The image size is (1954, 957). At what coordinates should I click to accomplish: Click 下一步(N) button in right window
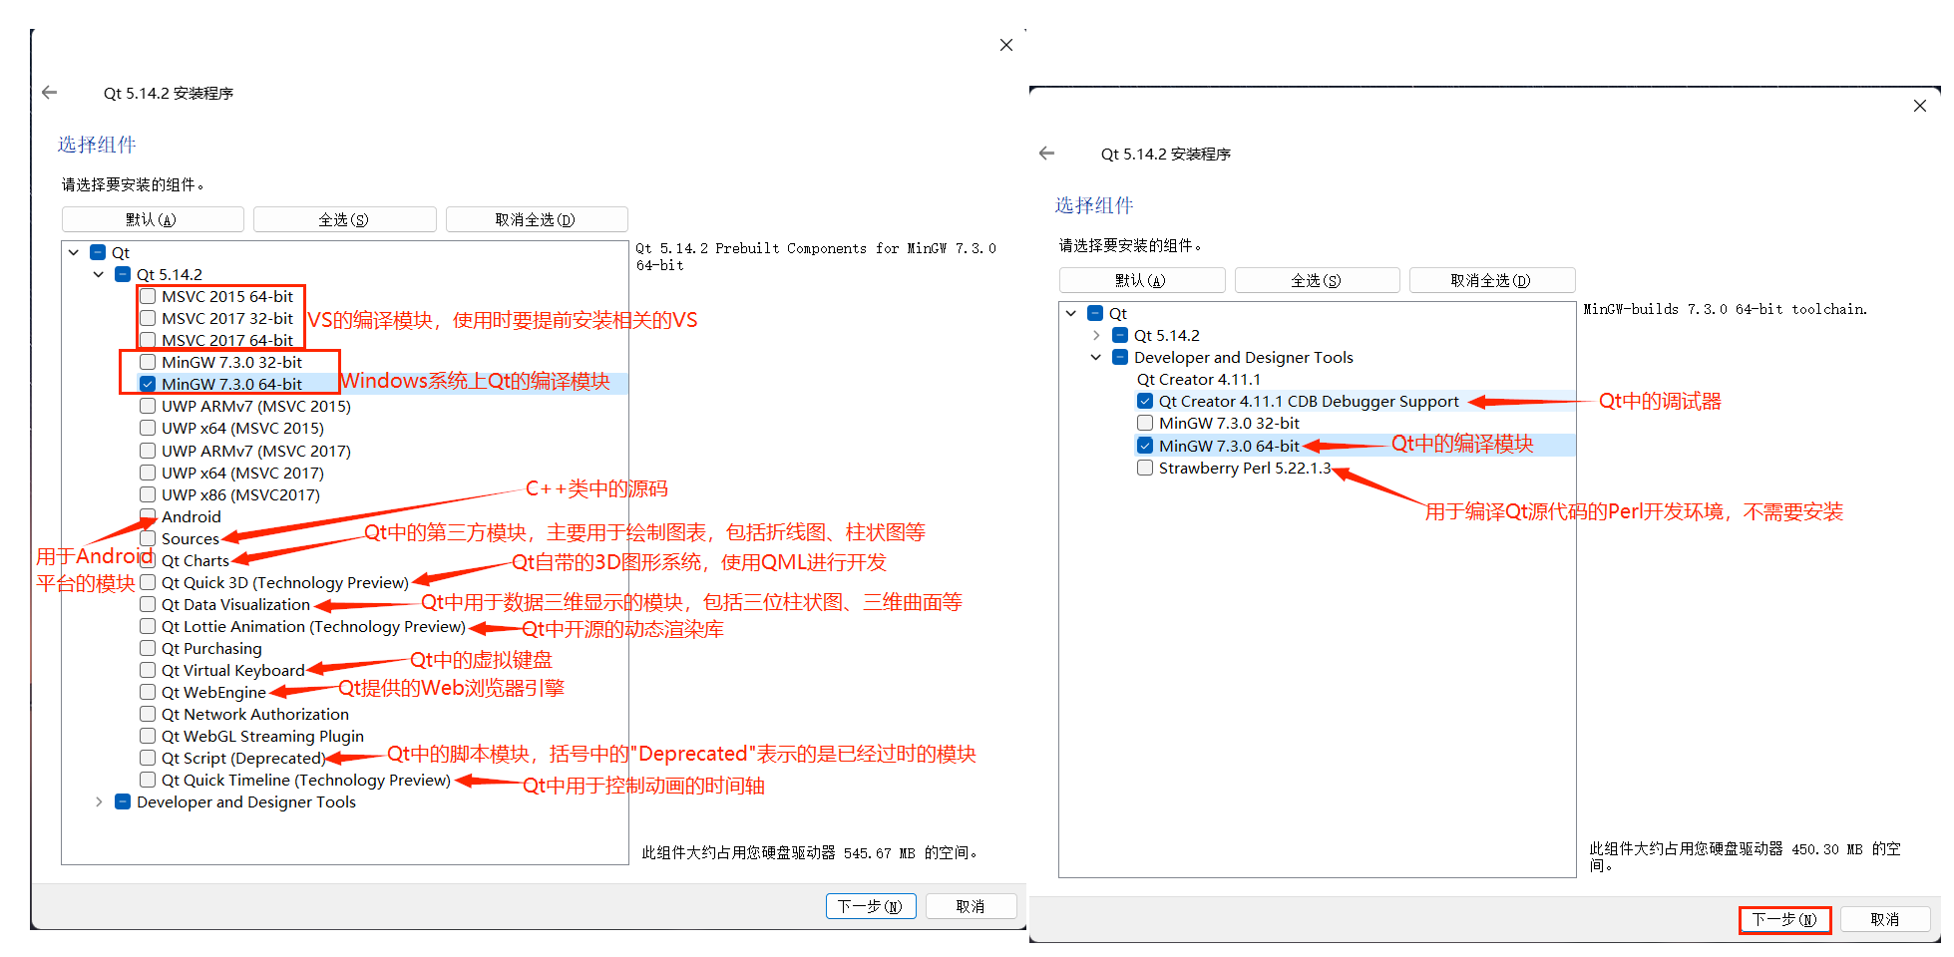pos(1785,919)
